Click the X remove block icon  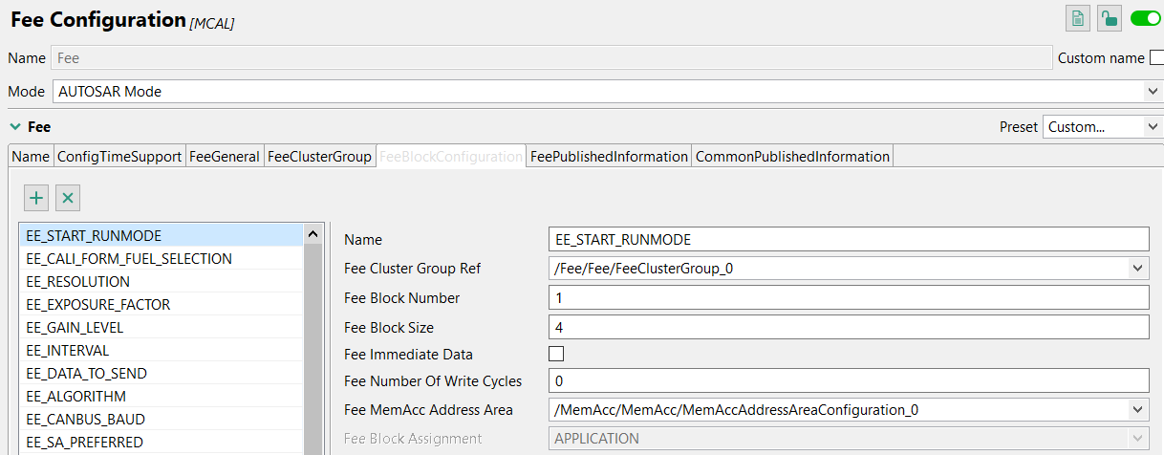(68, 198)
